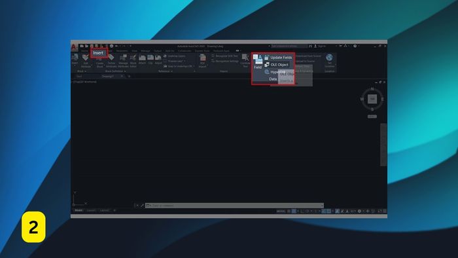Add a new drawing tab with plus
This screenshot has height=258, width=458.
(129, 76)
